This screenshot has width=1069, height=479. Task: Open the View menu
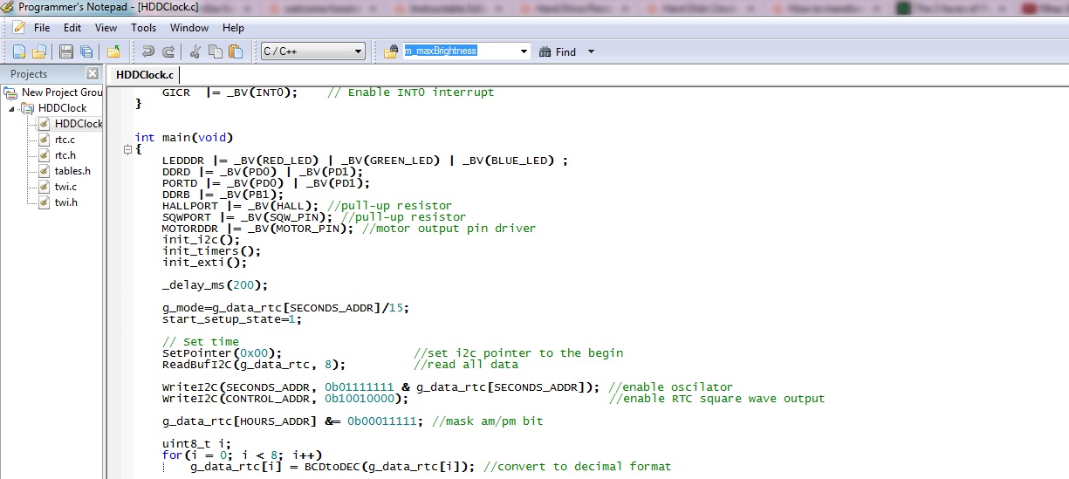tap(106, 28)
